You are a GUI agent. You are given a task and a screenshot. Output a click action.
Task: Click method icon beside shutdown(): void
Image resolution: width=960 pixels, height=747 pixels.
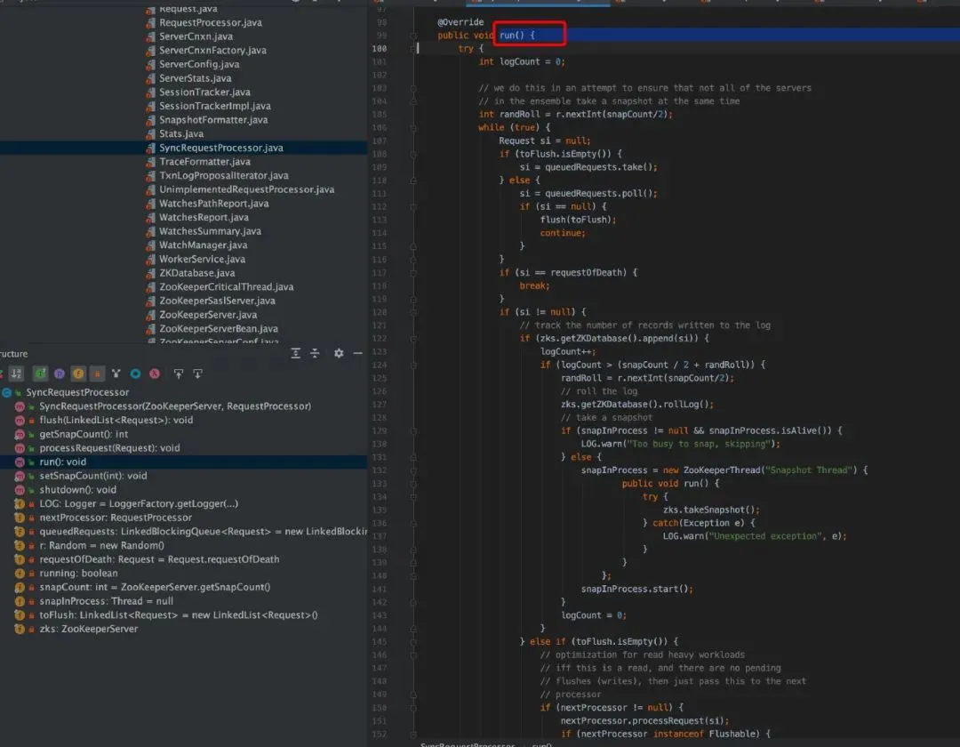(20, 490)
